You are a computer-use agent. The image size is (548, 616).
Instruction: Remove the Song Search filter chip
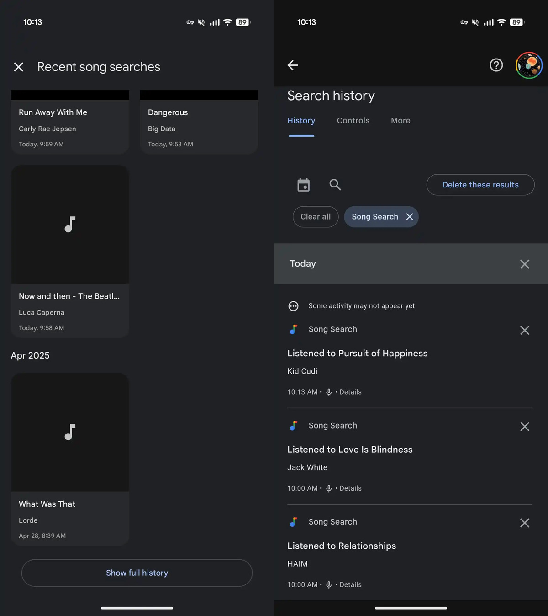click(410, 217)
